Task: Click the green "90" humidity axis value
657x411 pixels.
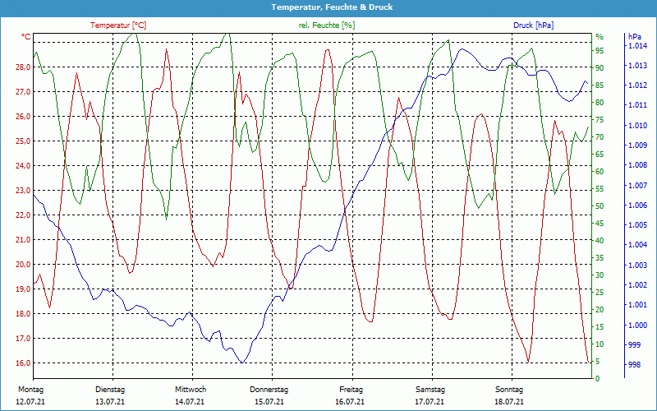Action: point(600,68)
